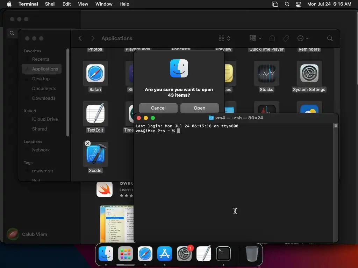Open Spotlight search in menu bar
This screenshot has height=268, width=358.
click(287, 4)
